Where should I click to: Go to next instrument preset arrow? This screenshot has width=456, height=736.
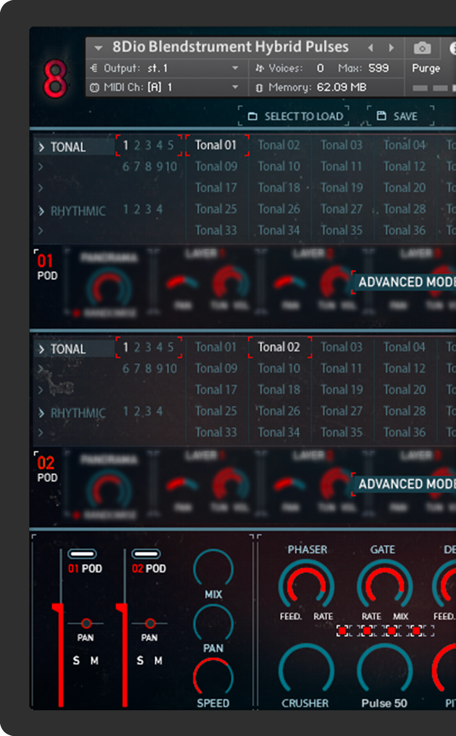[391, 48]
